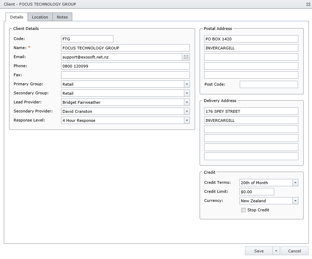Open the Secondary Group dropdown
312x259 pixels.
click(x=187, y=93)
